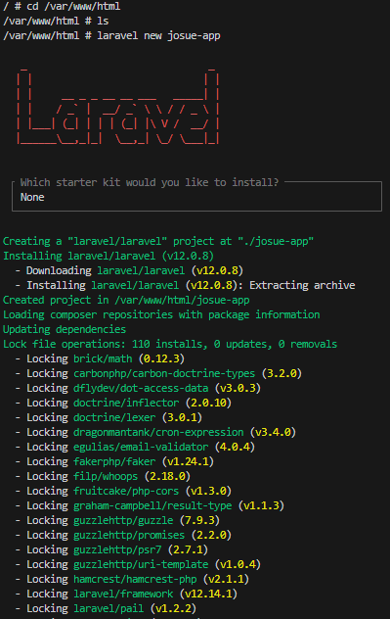Image resolution: width=390 pixels, height=619 pixels.
Task: Click the version '(0.12.3)' for brick/math
Action: [161, 358]
